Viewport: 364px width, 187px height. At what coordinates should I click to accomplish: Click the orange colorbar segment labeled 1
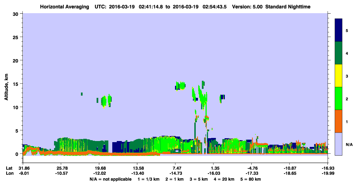[339, 121]
